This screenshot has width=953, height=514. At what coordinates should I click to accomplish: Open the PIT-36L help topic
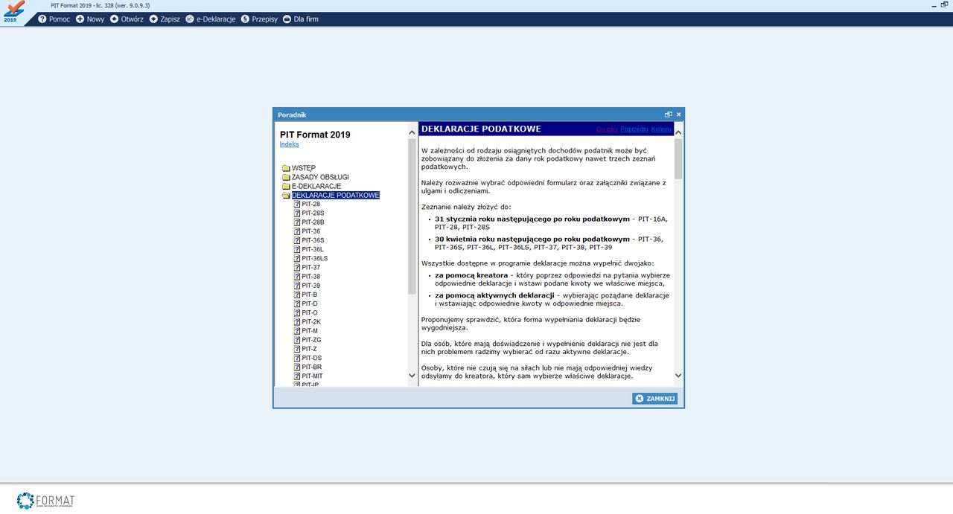tap(313, 249)
